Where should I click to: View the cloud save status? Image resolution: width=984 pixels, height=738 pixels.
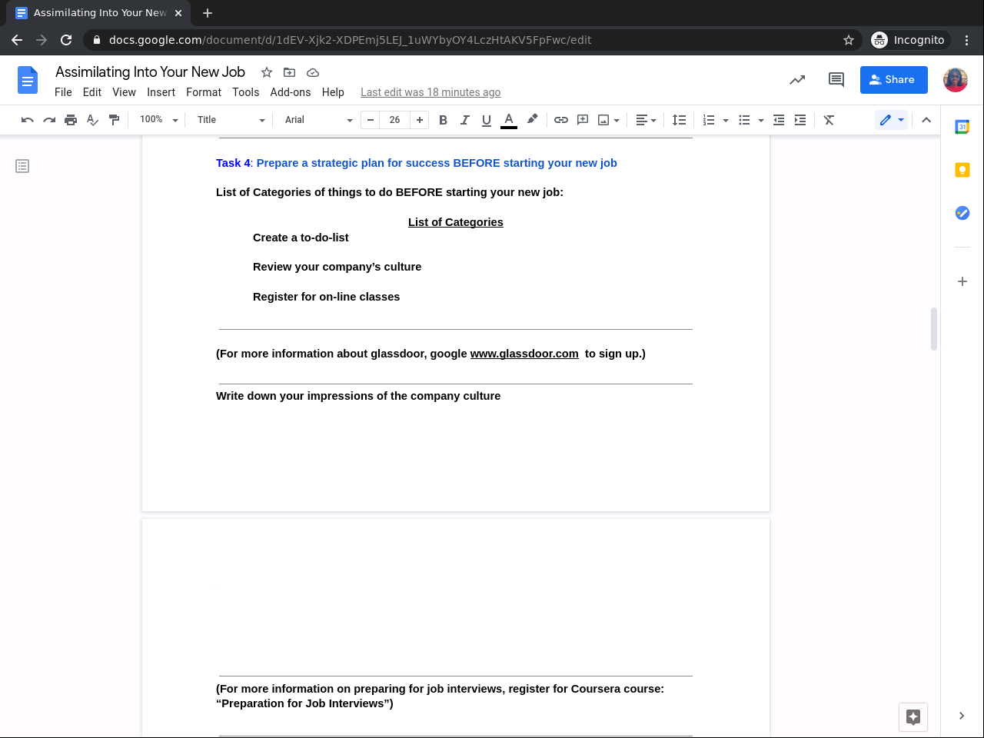[x=313, y=72]
